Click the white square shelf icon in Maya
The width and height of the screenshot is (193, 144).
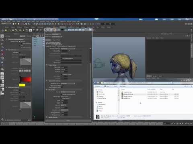tap(31, 30)
